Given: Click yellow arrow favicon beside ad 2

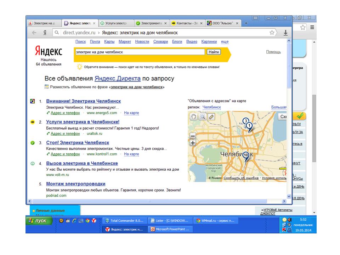Looking at the screenshot, I should pyautogui.click(x=33, y=122).
